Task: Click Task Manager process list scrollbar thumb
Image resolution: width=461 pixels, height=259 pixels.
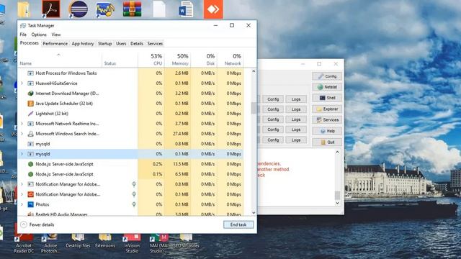Action: (x=254, y=108)
